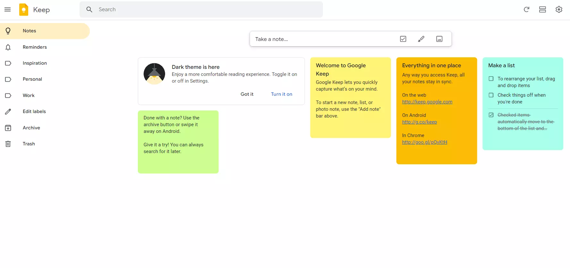
Task: Select Edit labels
Action: coord(45,111)
